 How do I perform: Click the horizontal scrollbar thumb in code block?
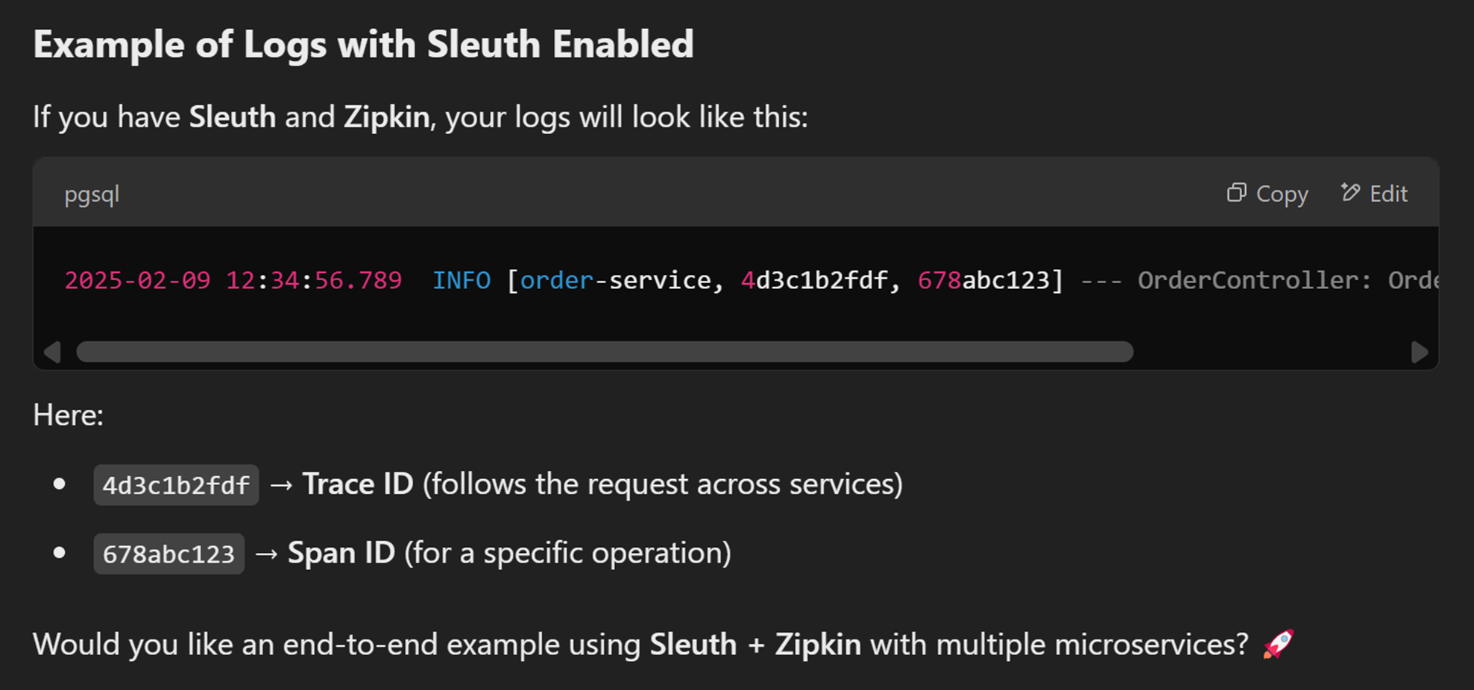(x=605, y=352)
